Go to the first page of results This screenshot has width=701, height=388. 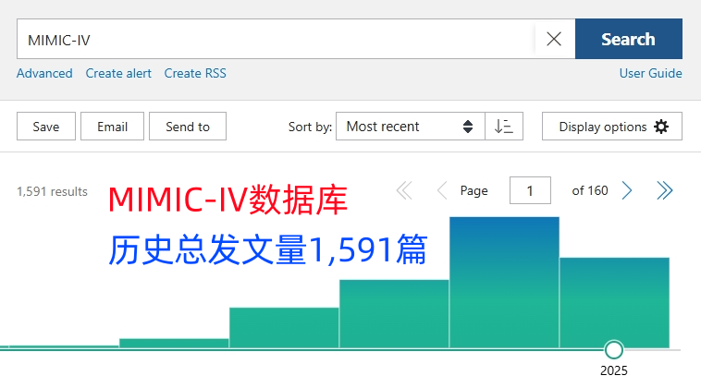coord(404,190)
